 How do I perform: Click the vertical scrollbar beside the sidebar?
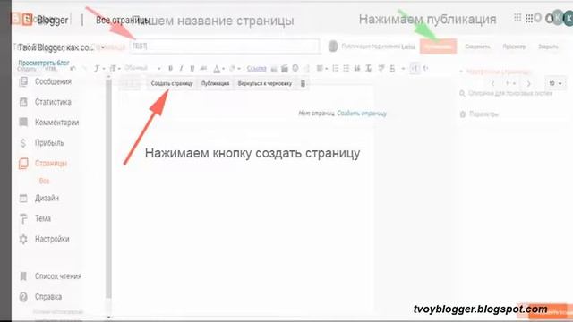click(108, 190)
